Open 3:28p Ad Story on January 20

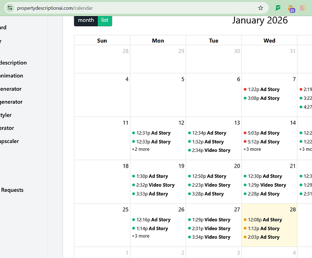206,193
